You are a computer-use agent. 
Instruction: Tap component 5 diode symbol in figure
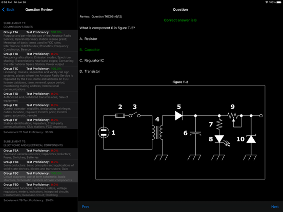point(179,116)
